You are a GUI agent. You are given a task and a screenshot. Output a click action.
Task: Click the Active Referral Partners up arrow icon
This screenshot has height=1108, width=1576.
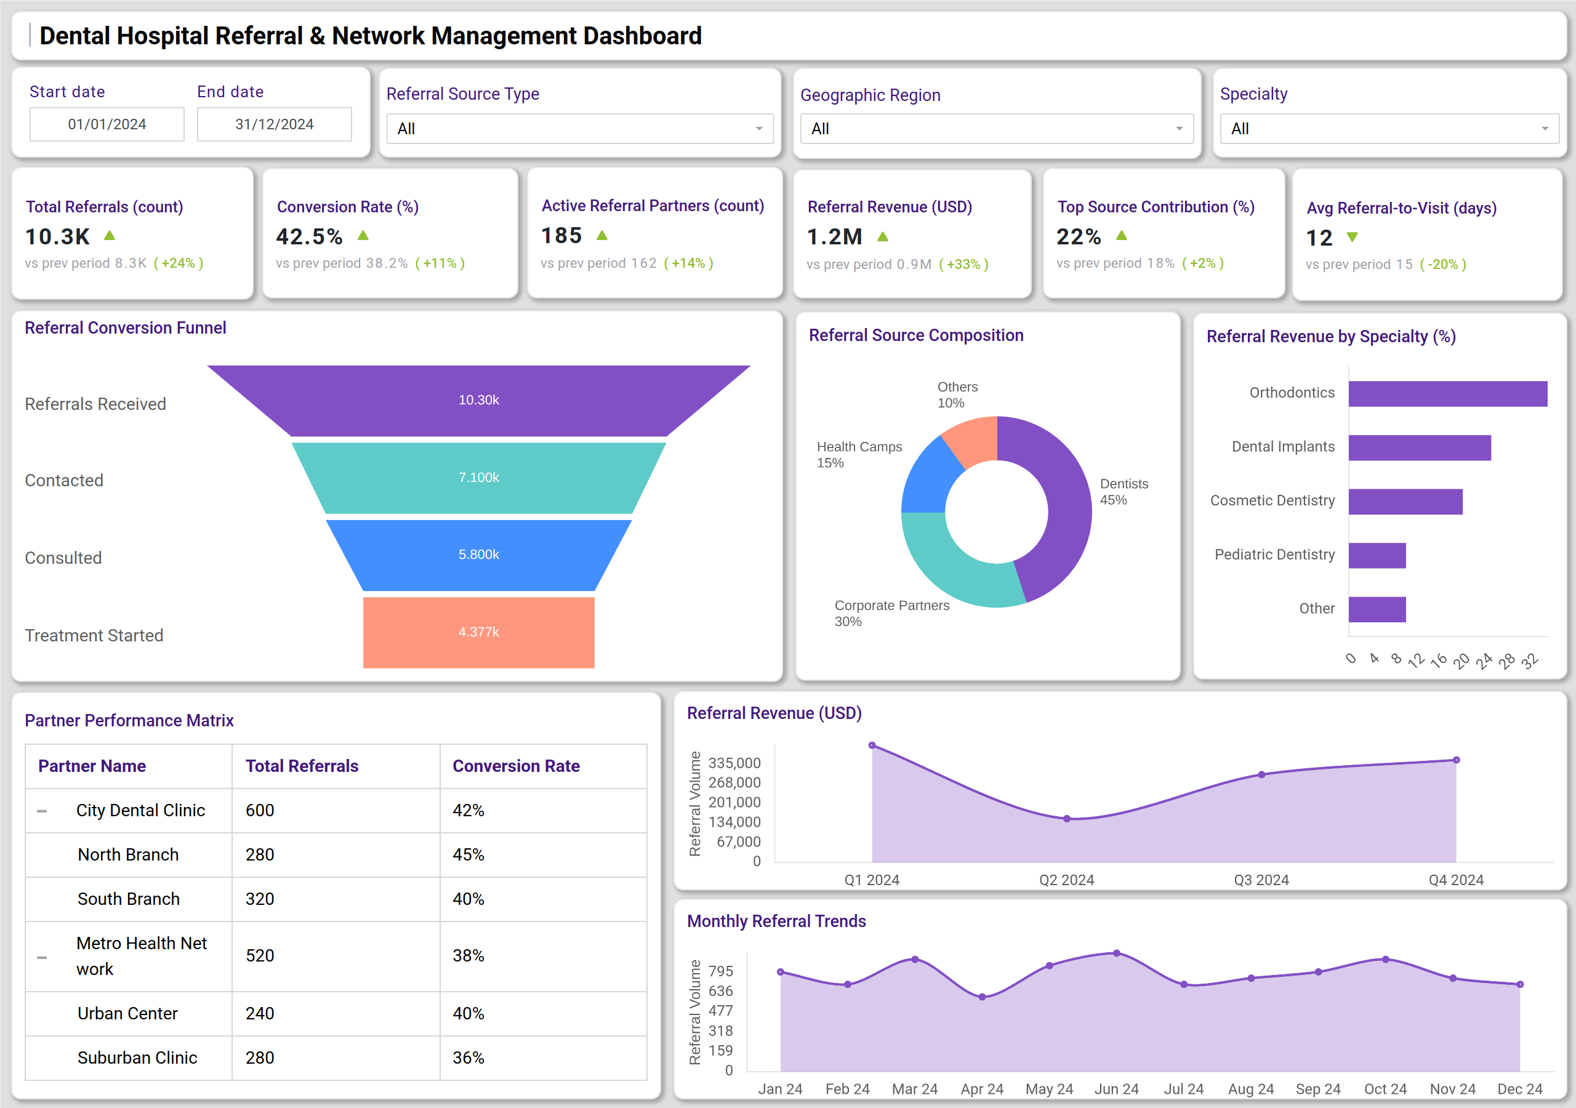click(x=602, y=236)
